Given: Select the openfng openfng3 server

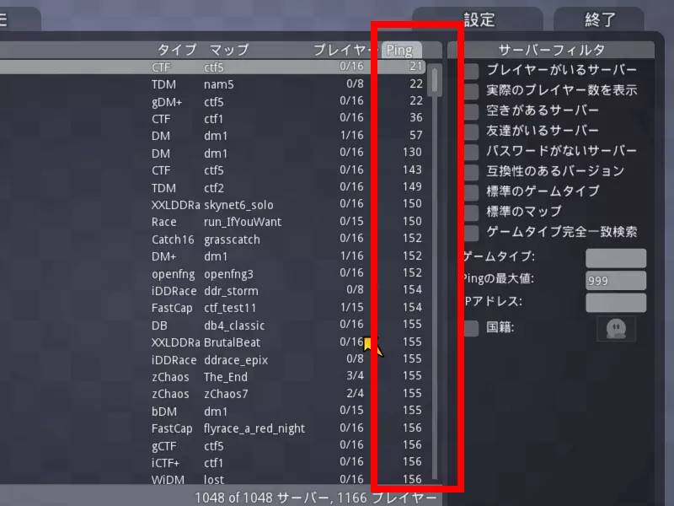Looking at the screenshot, I should 213,273.
